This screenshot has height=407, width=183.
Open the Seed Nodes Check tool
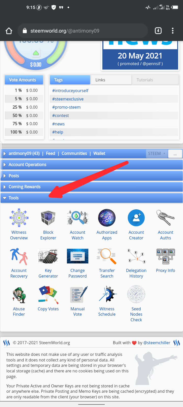(136, 304)
